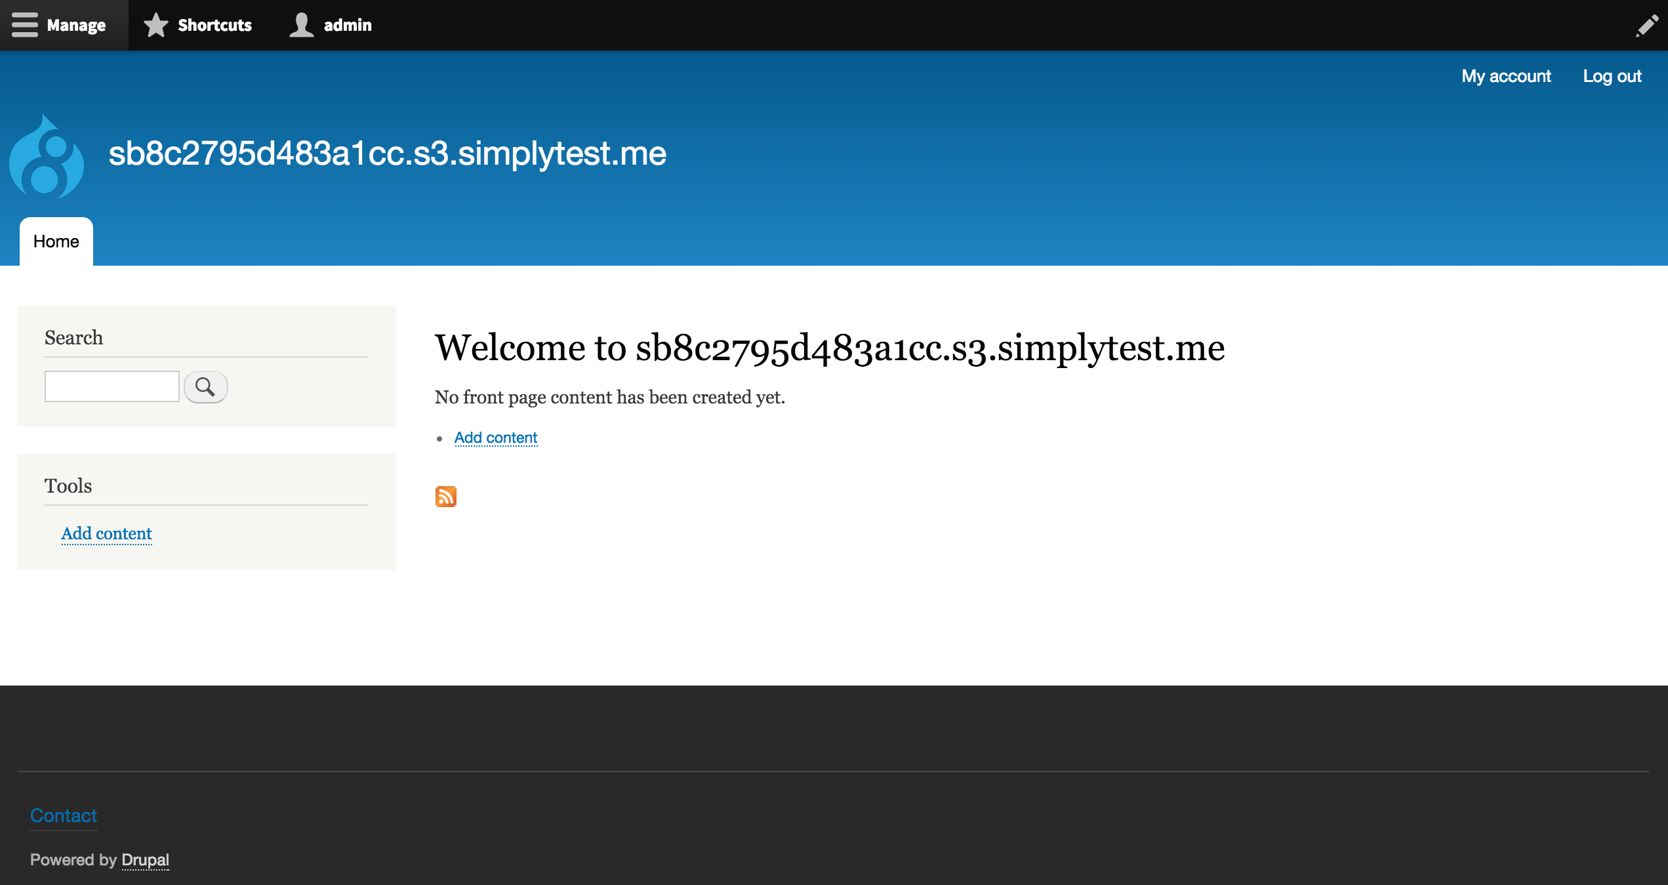Open the Manage menu item
Image resolution: width=1668 pixels, height=885 pixels.
75,25
